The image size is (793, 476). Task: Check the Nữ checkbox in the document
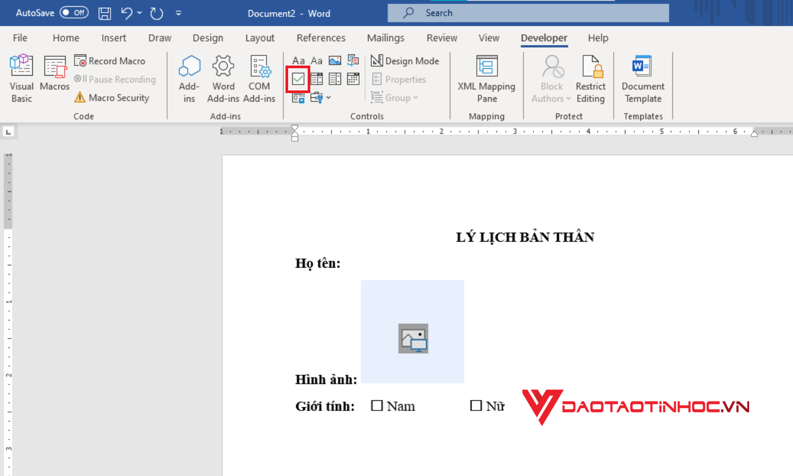pyautogui.click(x=475, y=405)
